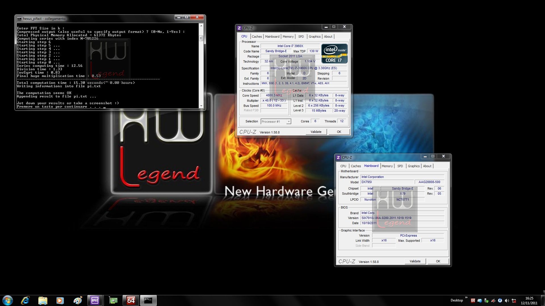Open the Processor #1 selection dropdown
This screenshot has width=545, height=306.
[x=276, y=122]
